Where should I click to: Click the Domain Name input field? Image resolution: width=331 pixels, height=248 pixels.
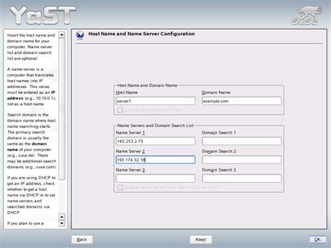[242, 101]
